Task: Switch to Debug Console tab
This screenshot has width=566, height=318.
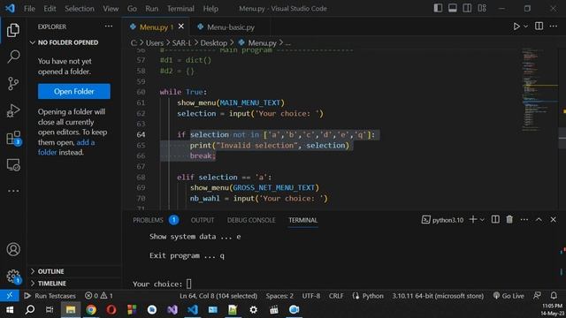Action: point(251,220)
